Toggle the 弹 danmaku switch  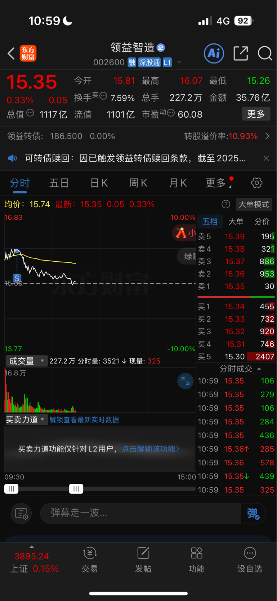(253, 513)
